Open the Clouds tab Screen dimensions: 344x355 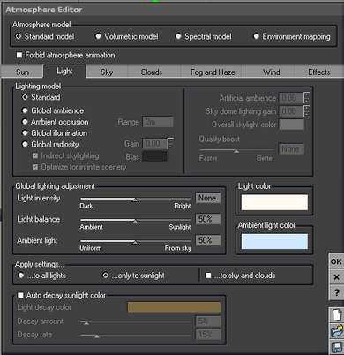152,72
